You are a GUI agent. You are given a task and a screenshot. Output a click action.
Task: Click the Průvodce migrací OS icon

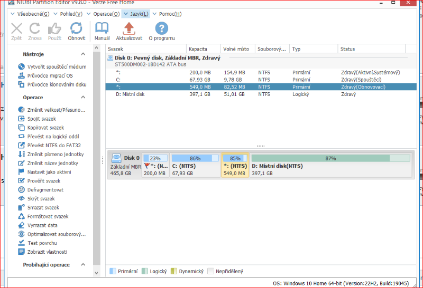tap(21, 75)
